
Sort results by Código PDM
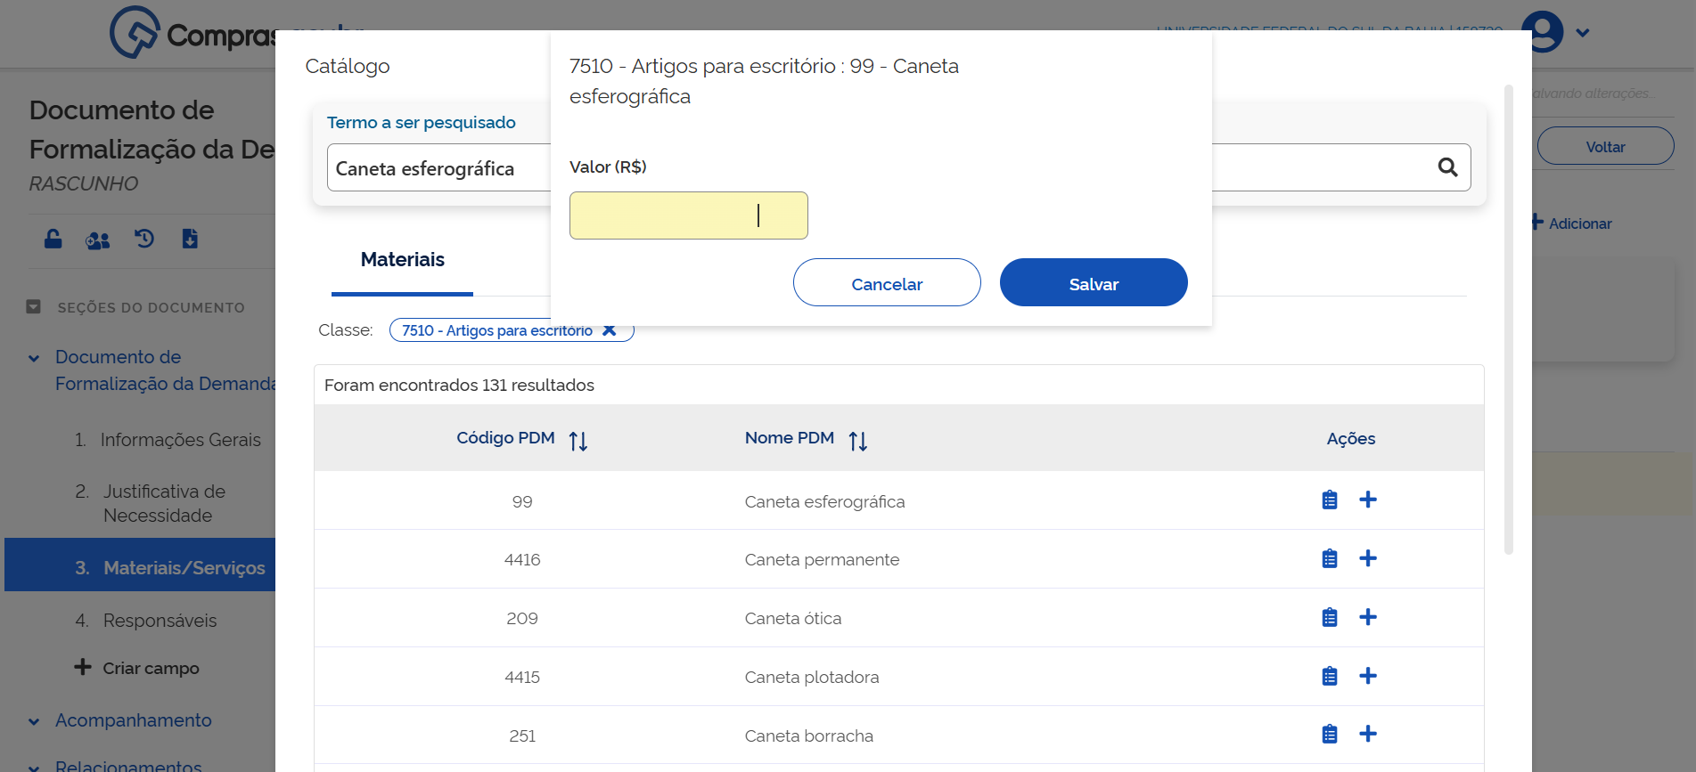(x=578, y=441)
